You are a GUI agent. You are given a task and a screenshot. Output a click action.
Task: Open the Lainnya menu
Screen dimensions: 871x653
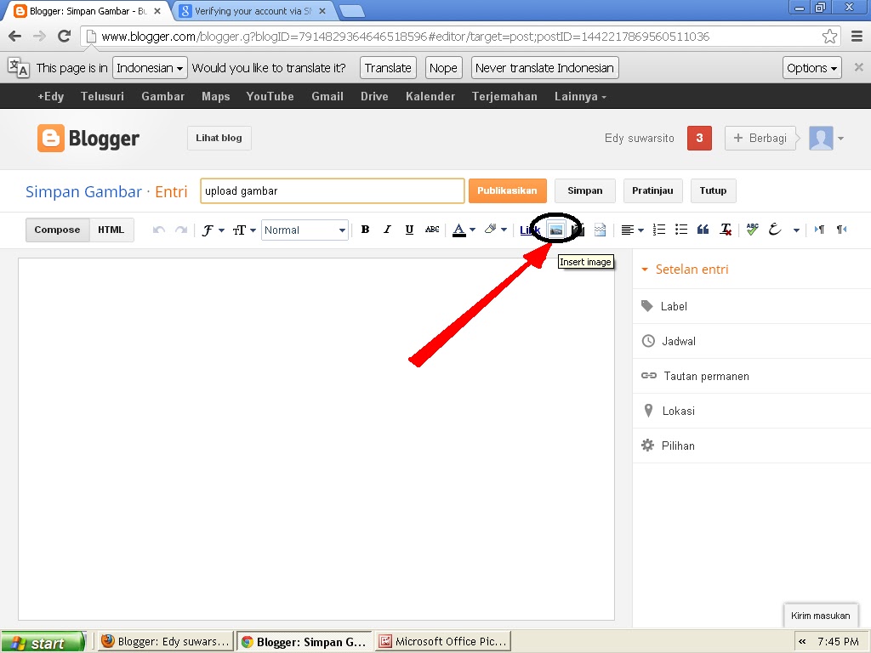click(x=580, y=97)
